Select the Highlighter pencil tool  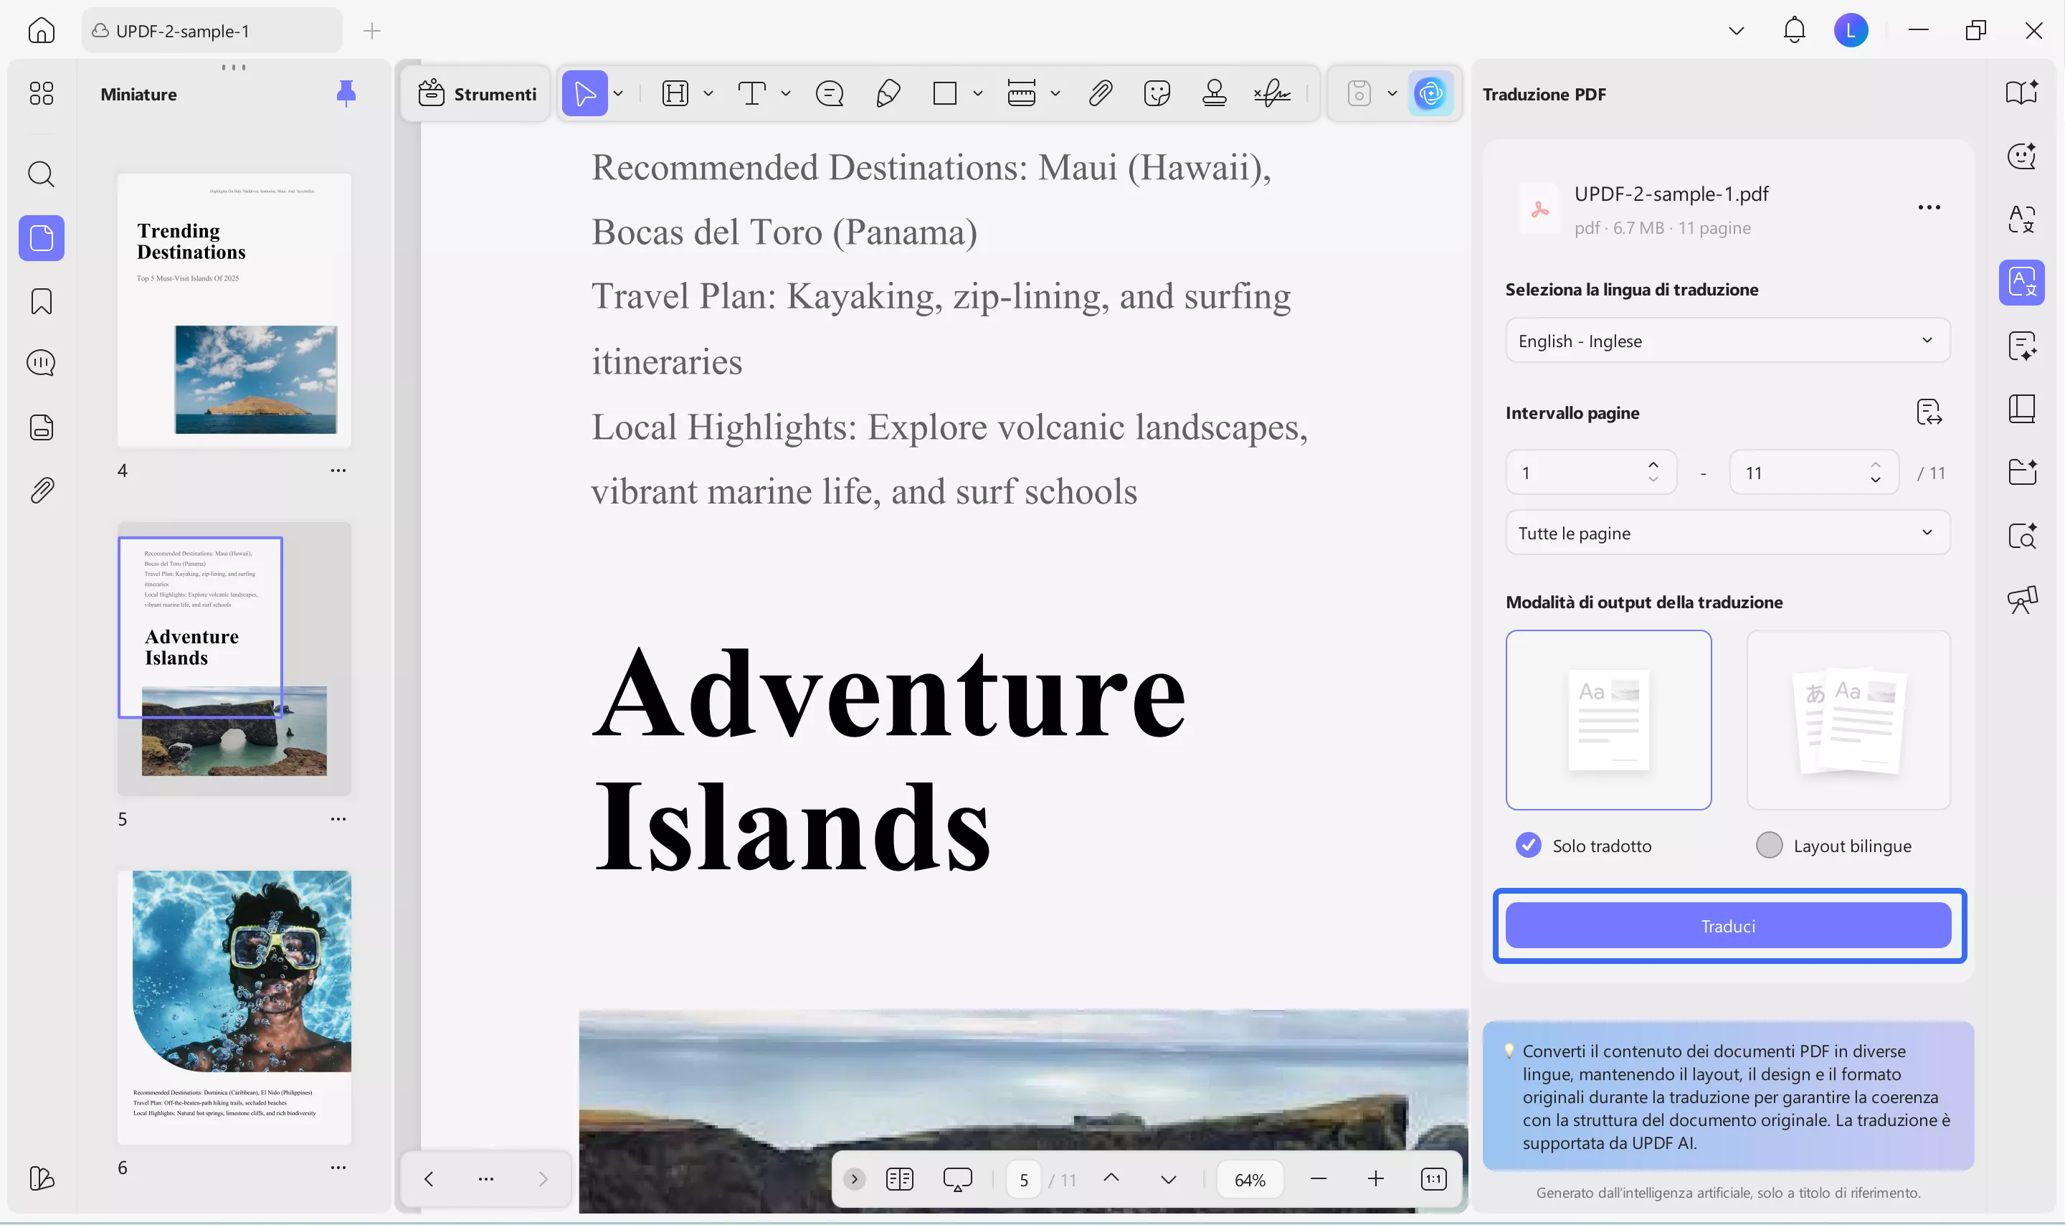888,93
